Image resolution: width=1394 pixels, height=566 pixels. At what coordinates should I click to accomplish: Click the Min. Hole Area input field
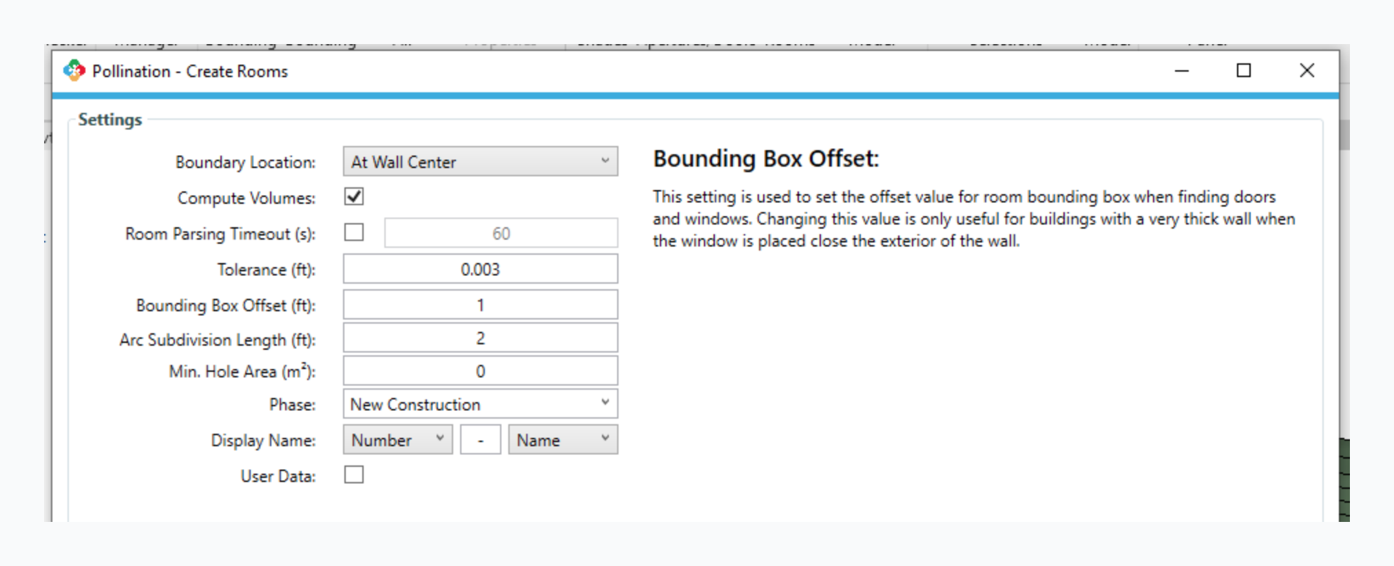coord(480,371)
